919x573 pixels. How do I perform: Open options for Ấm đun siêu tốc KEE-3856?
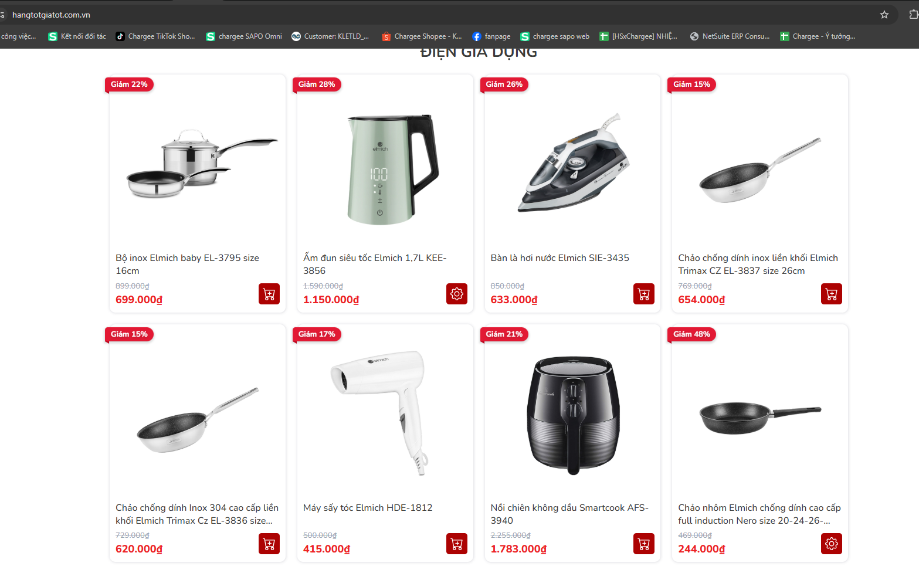[x=457, y=294]
